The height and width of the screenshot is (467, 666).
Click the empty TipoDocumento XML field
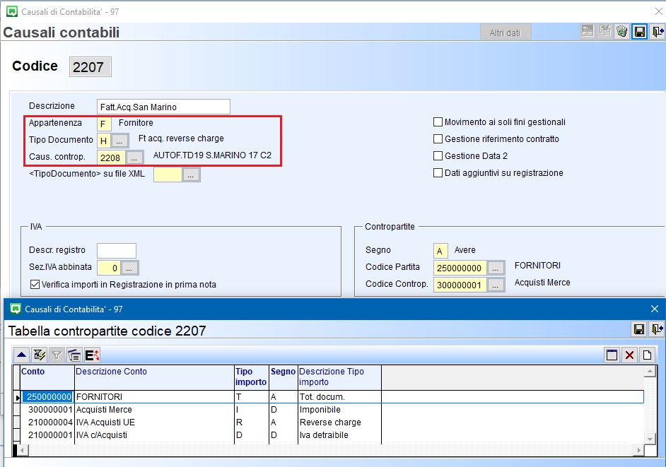coord(168,175)
